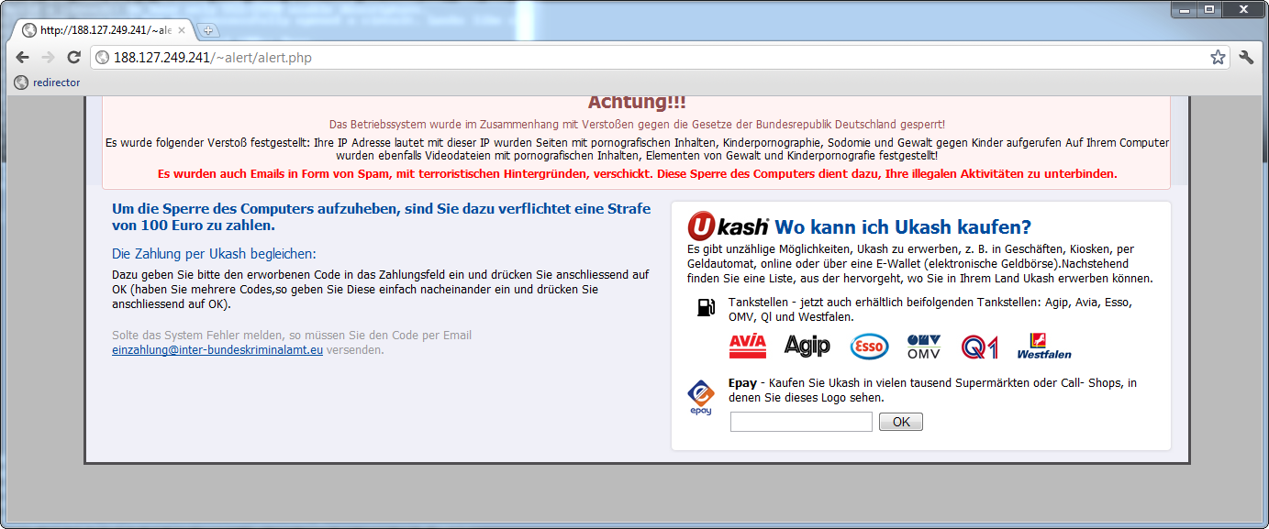Click into the Ukash code entry field
Screen dimensions: 1269x529
pos(801,422)
